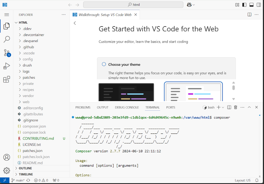The image size is (264, 184).
Task: Maximize terminal panel with chevron toggle
Action: pyautogui.click(x=249, y=107)
